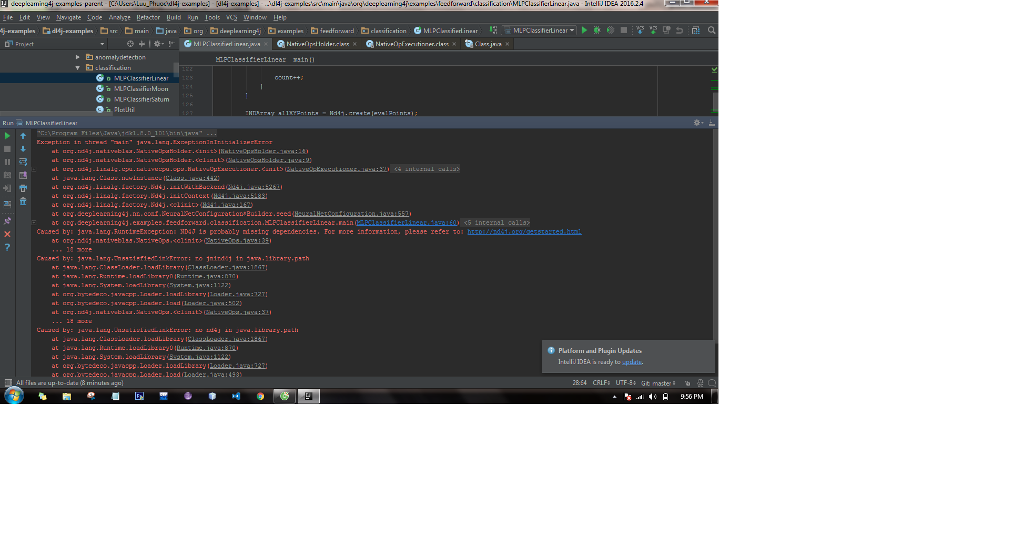Stop the process in the Run panel

tap(7, 149)
